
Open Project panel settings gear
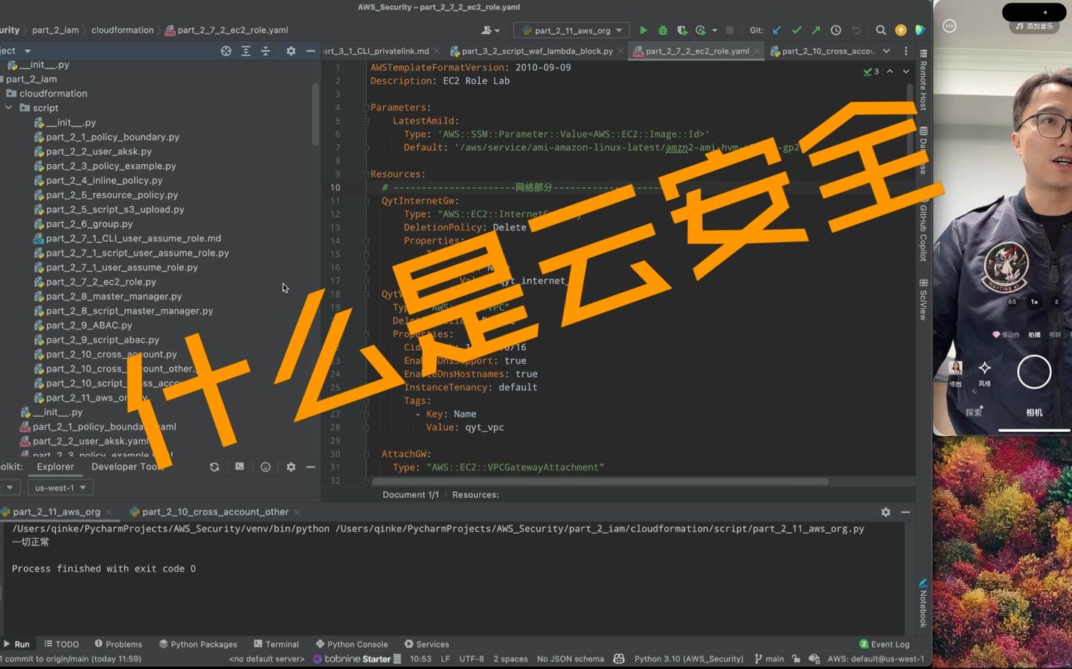[x=291, y=51]
